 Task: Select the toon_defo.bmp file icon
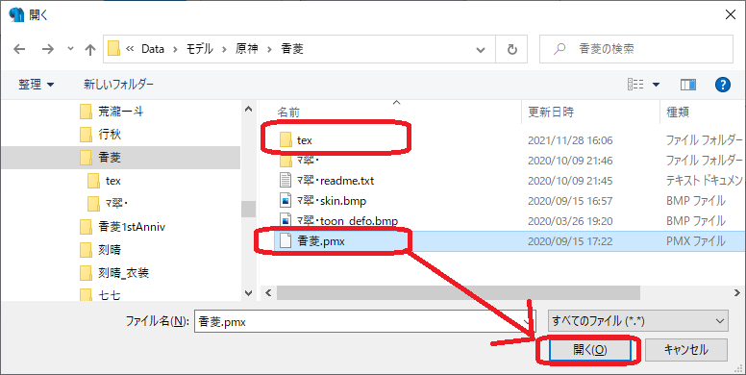tap(285, 221)
